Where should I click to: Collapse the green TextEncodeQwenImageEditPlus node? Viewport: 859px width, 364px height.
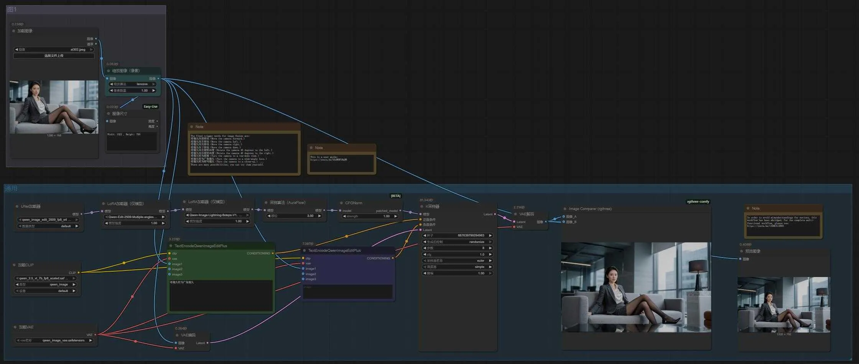[171, 246]
